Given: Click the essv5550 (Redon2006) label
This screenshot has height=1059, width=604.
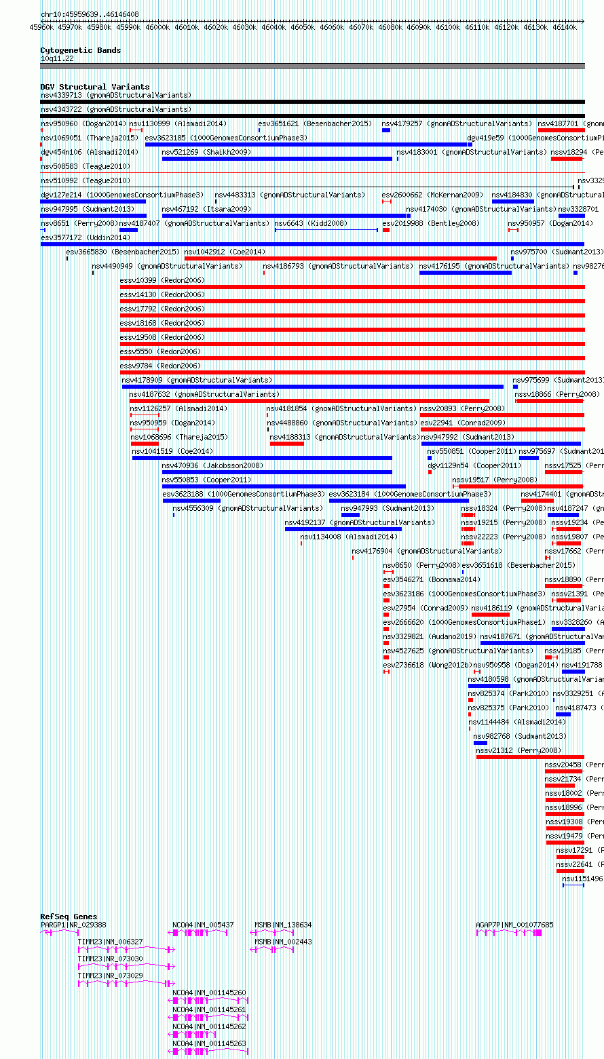Looking at the screenshot, I should [x=160, y=351].
